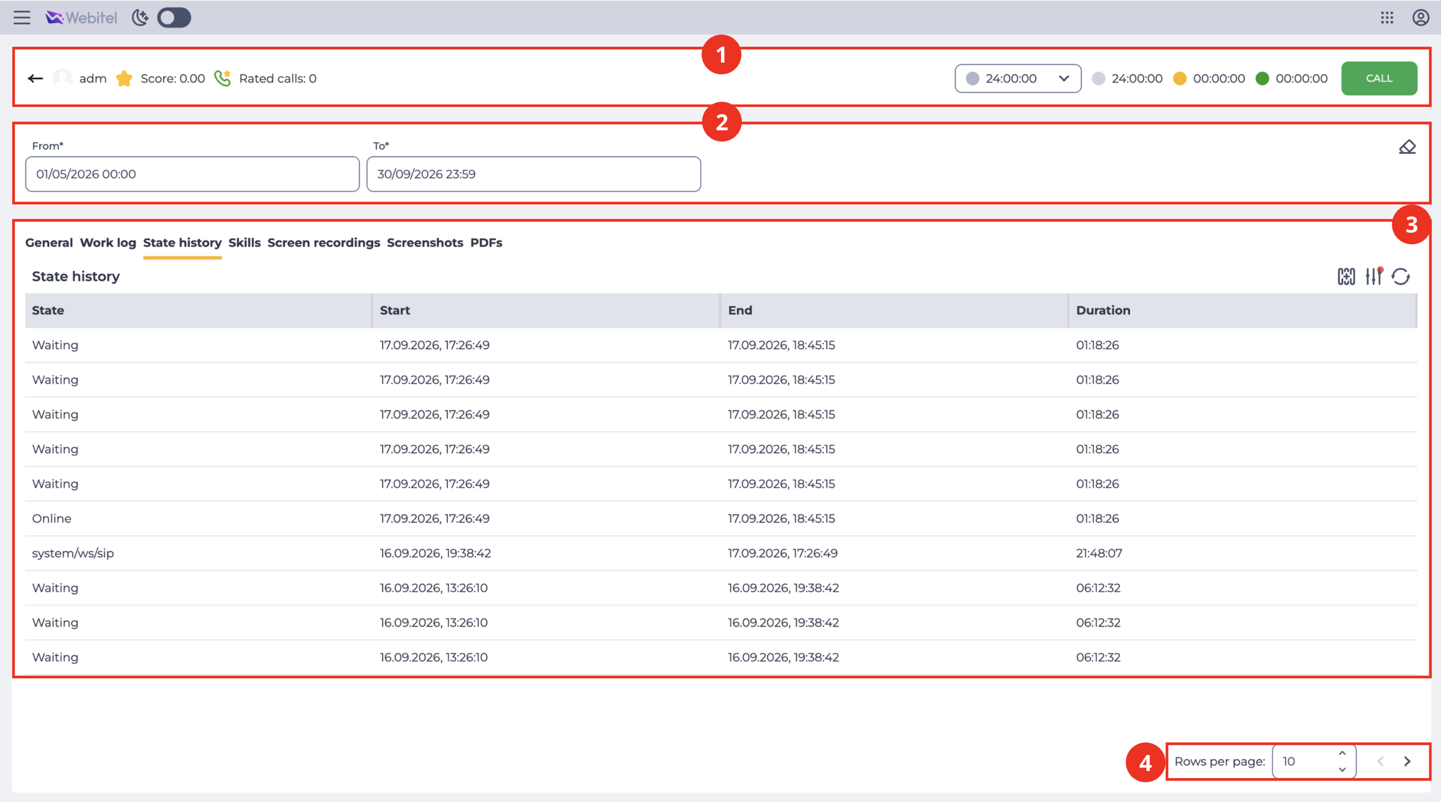Open the Screenshots tab

tap(425, 243)
